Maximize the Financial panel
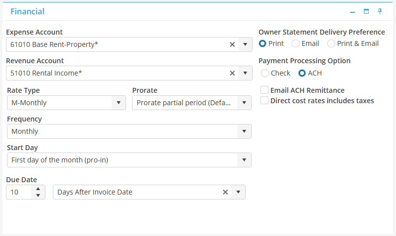Viewport: 396px width, 236px height. coord(366,11)
